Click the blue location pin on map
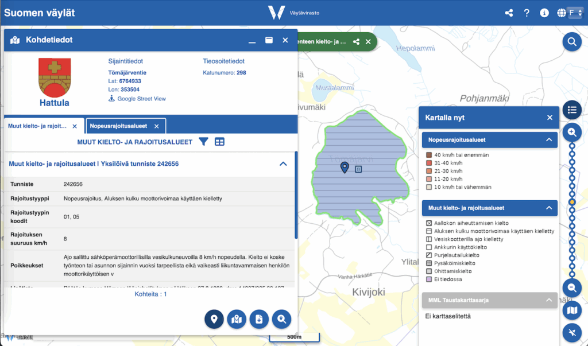Screen dimensions: 588x346 click(345, 167)
